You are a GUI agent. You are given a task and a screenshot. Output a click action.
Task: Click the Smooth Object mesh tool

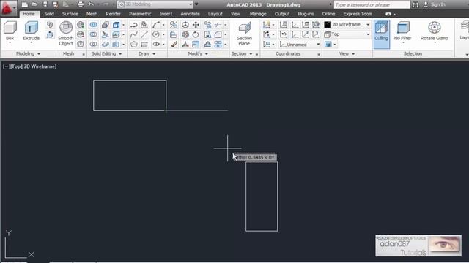pyautogui.click(x=66, y=34)
